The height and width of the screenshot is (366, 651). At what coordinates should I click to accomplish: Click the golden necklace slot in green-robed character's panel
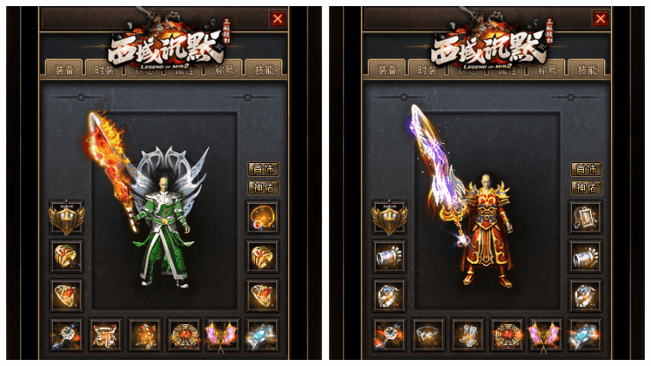[262, 218]
